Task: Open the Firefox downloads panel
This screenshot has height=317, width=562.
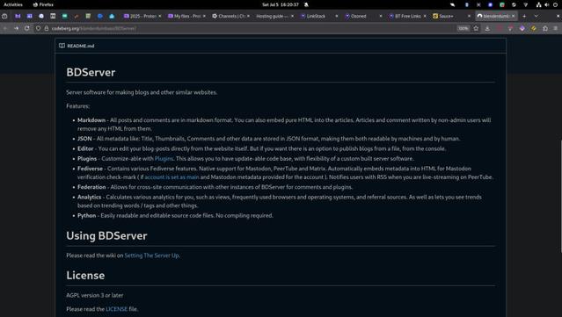Action: pyautogui.click(x=487, y=28)
